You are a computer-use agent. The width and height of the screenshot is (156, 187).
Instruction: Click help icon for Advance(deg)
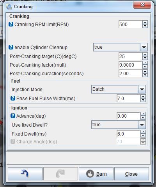13,116
